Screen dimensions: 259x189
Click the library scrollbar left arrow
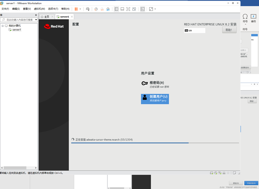(x=2, y=168)
